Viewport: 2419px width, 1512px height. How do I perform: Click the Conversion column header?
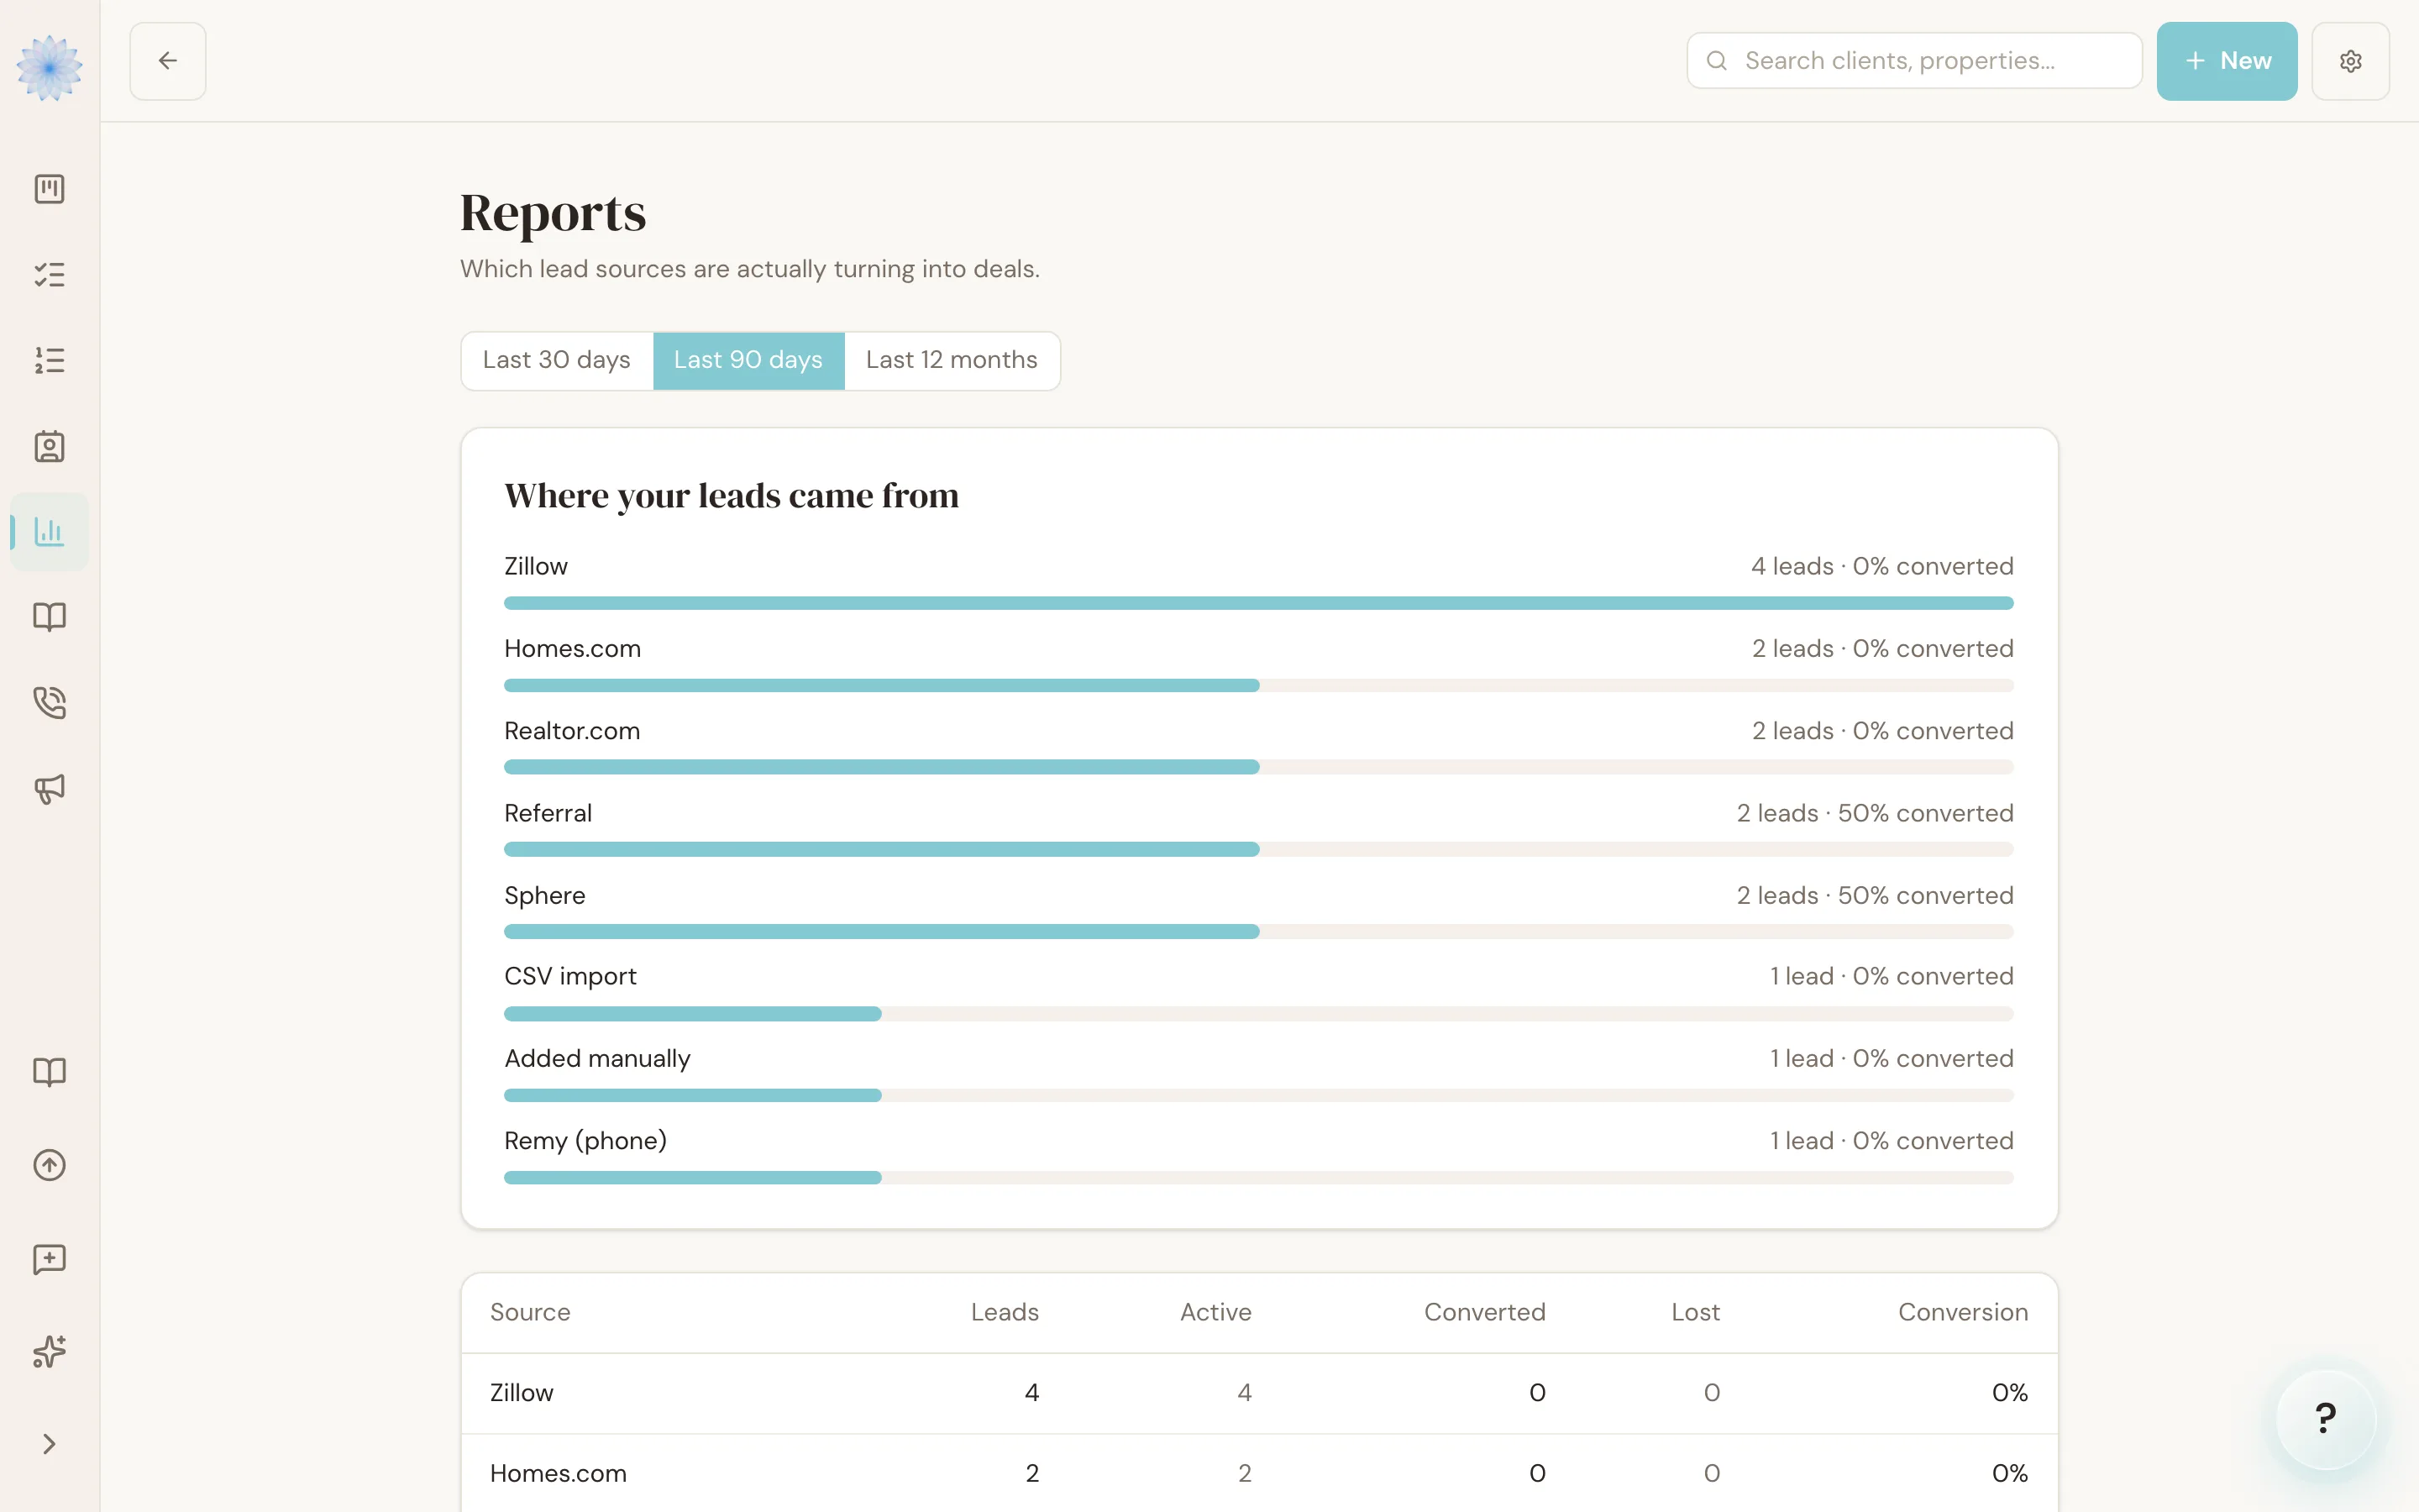1963,1312
